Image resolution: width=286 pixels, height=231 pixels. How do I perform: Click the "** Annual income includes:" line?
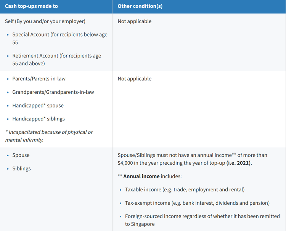(150, 176)
